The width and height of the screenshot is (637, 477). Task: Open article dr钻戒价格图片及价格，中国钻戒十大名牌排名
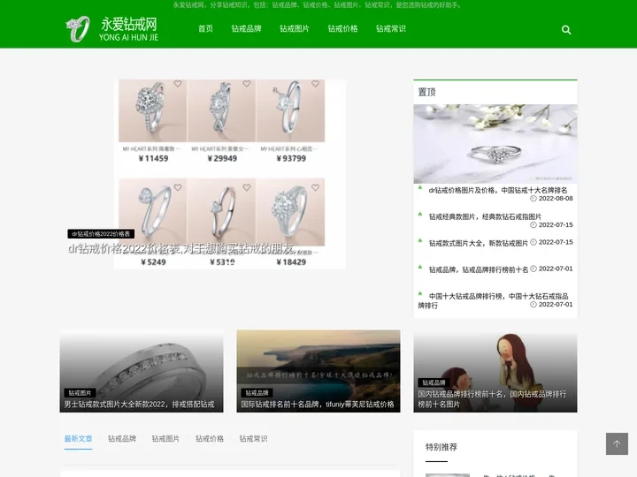tap(498, 190)
